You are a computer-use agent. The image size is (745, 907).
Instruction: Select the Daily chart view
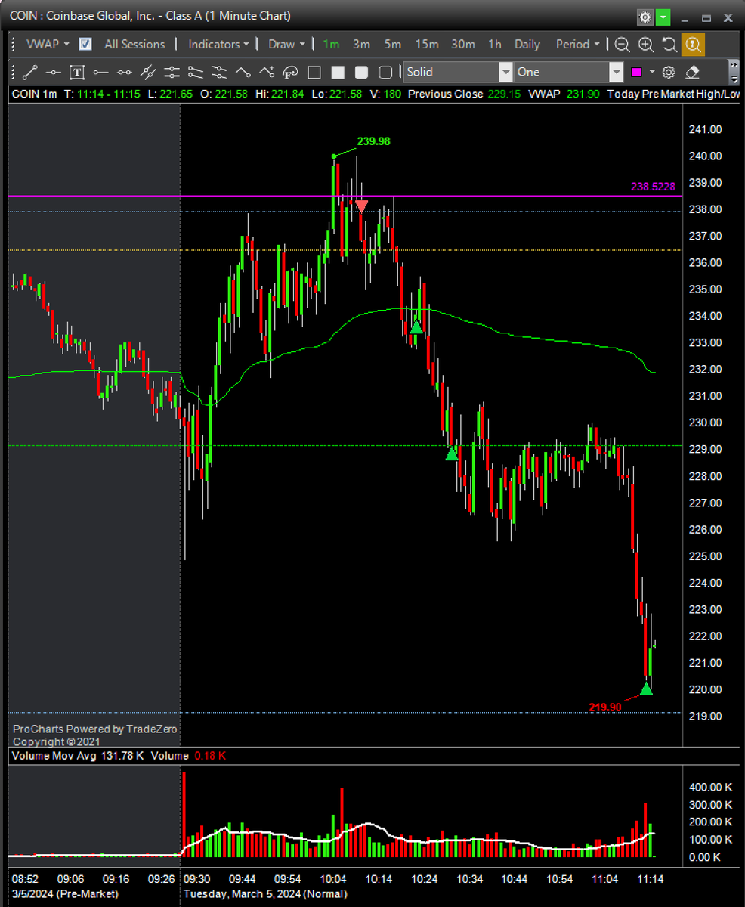coord(527,44)
